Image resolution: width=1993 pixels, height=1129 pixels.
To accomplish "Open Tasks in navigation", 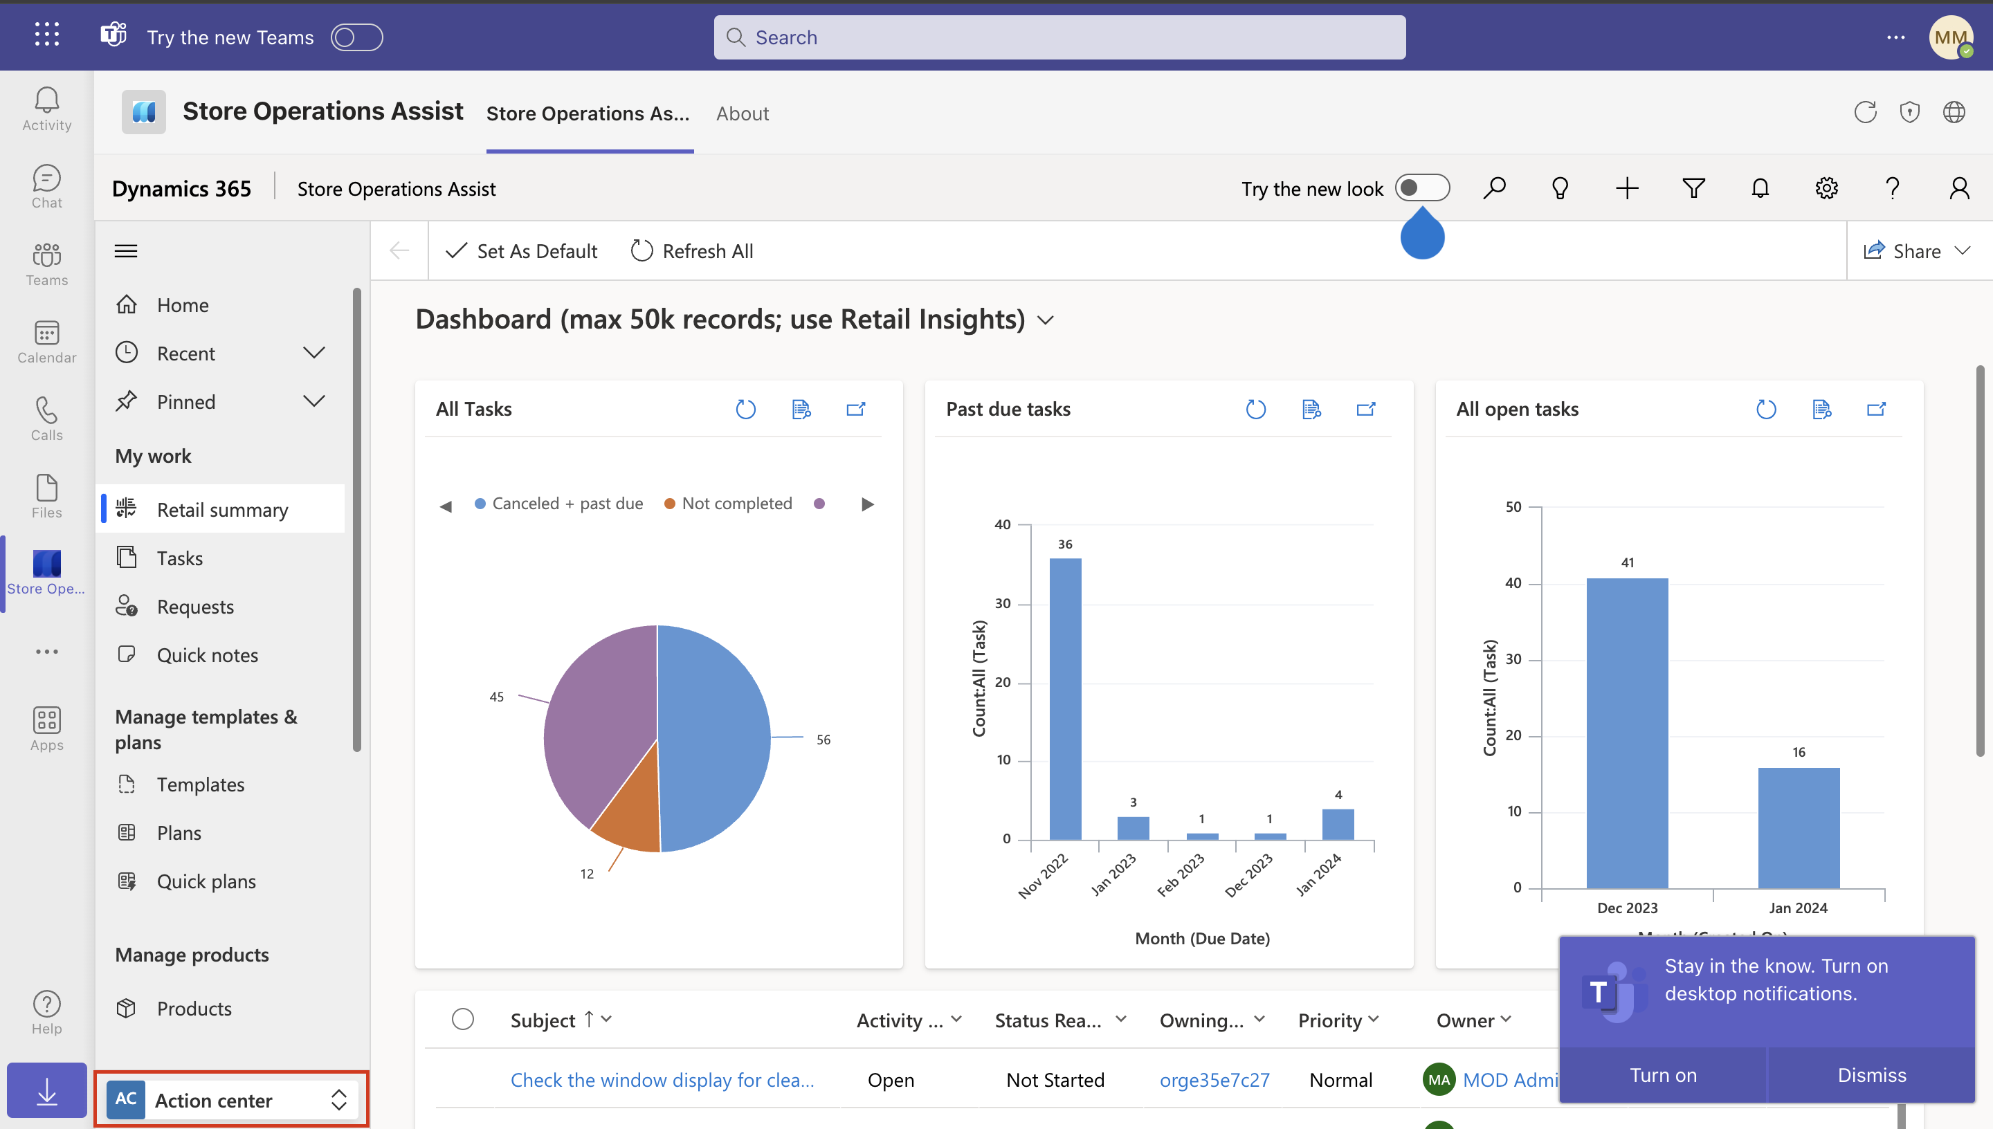I will 221,558.
